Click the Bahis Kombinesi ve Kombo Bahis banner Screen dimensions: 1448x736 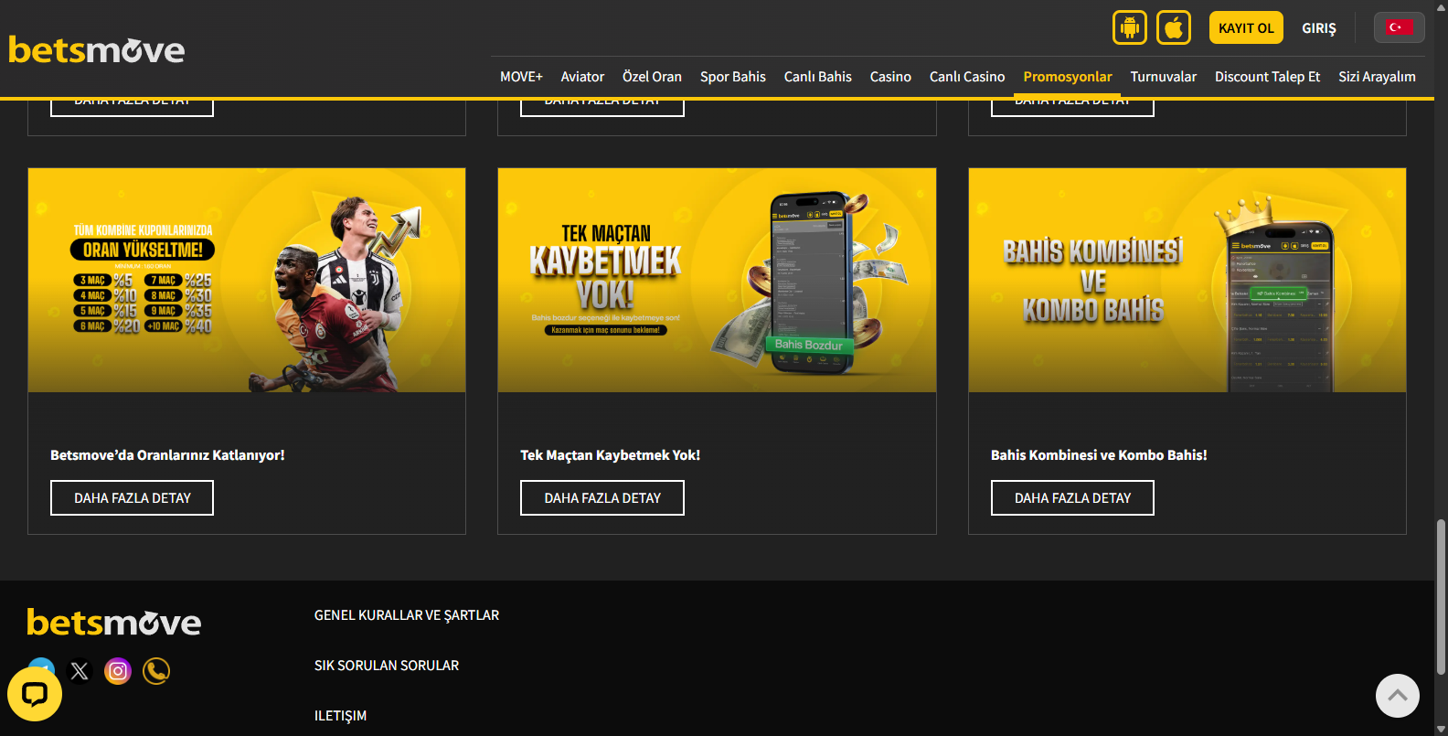(1187, 280)
